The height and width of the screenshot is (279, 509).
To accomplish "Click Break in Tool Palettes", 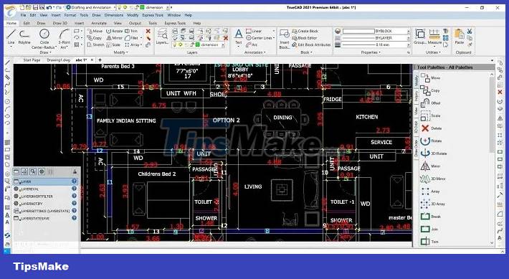I will (x=431, y=217).
